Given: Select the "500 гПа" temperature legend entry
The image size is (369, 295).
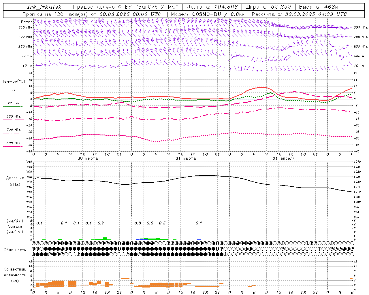Looking at the screenshot, I should pos(14,143).
